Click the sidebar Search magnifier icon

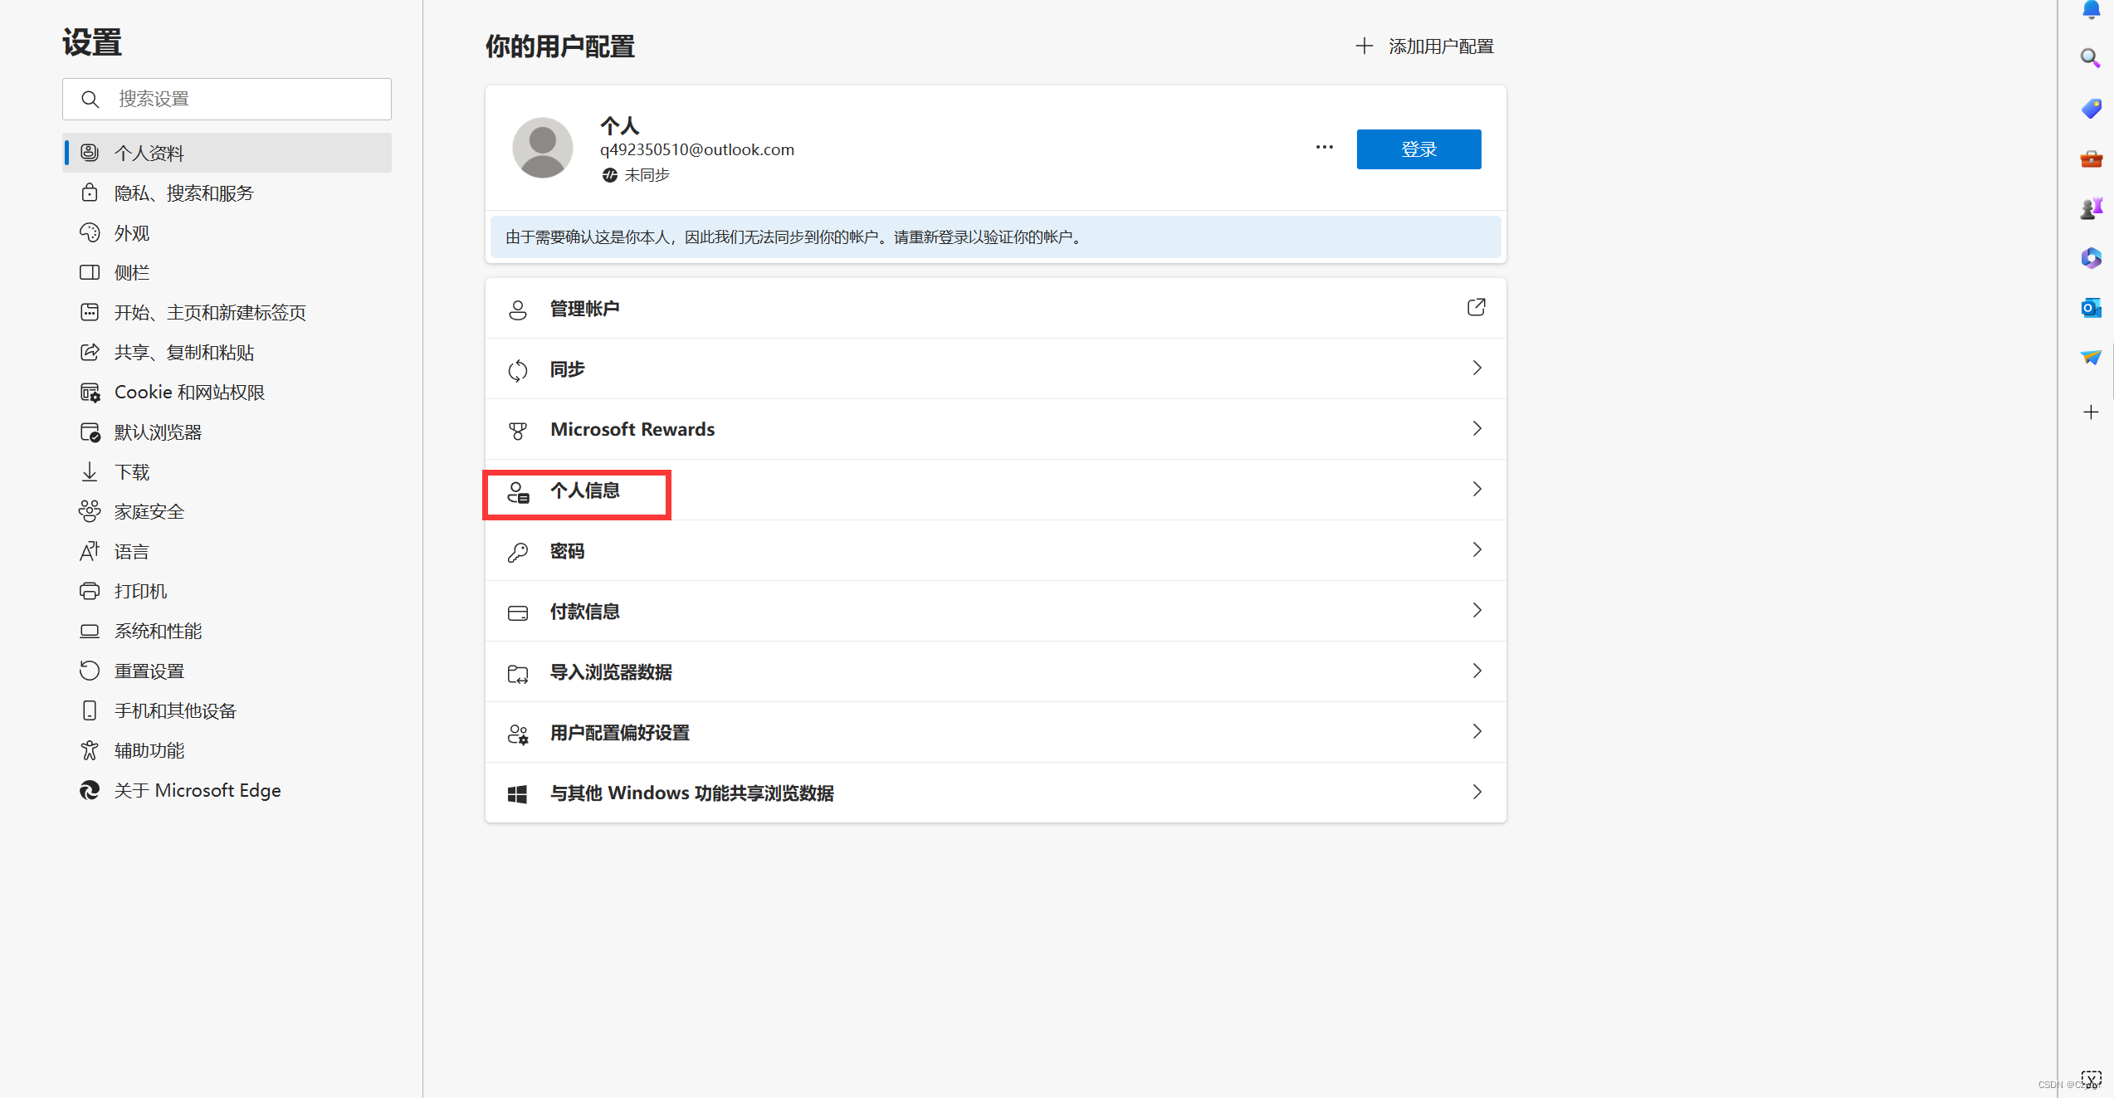(x=2090, y=57)
